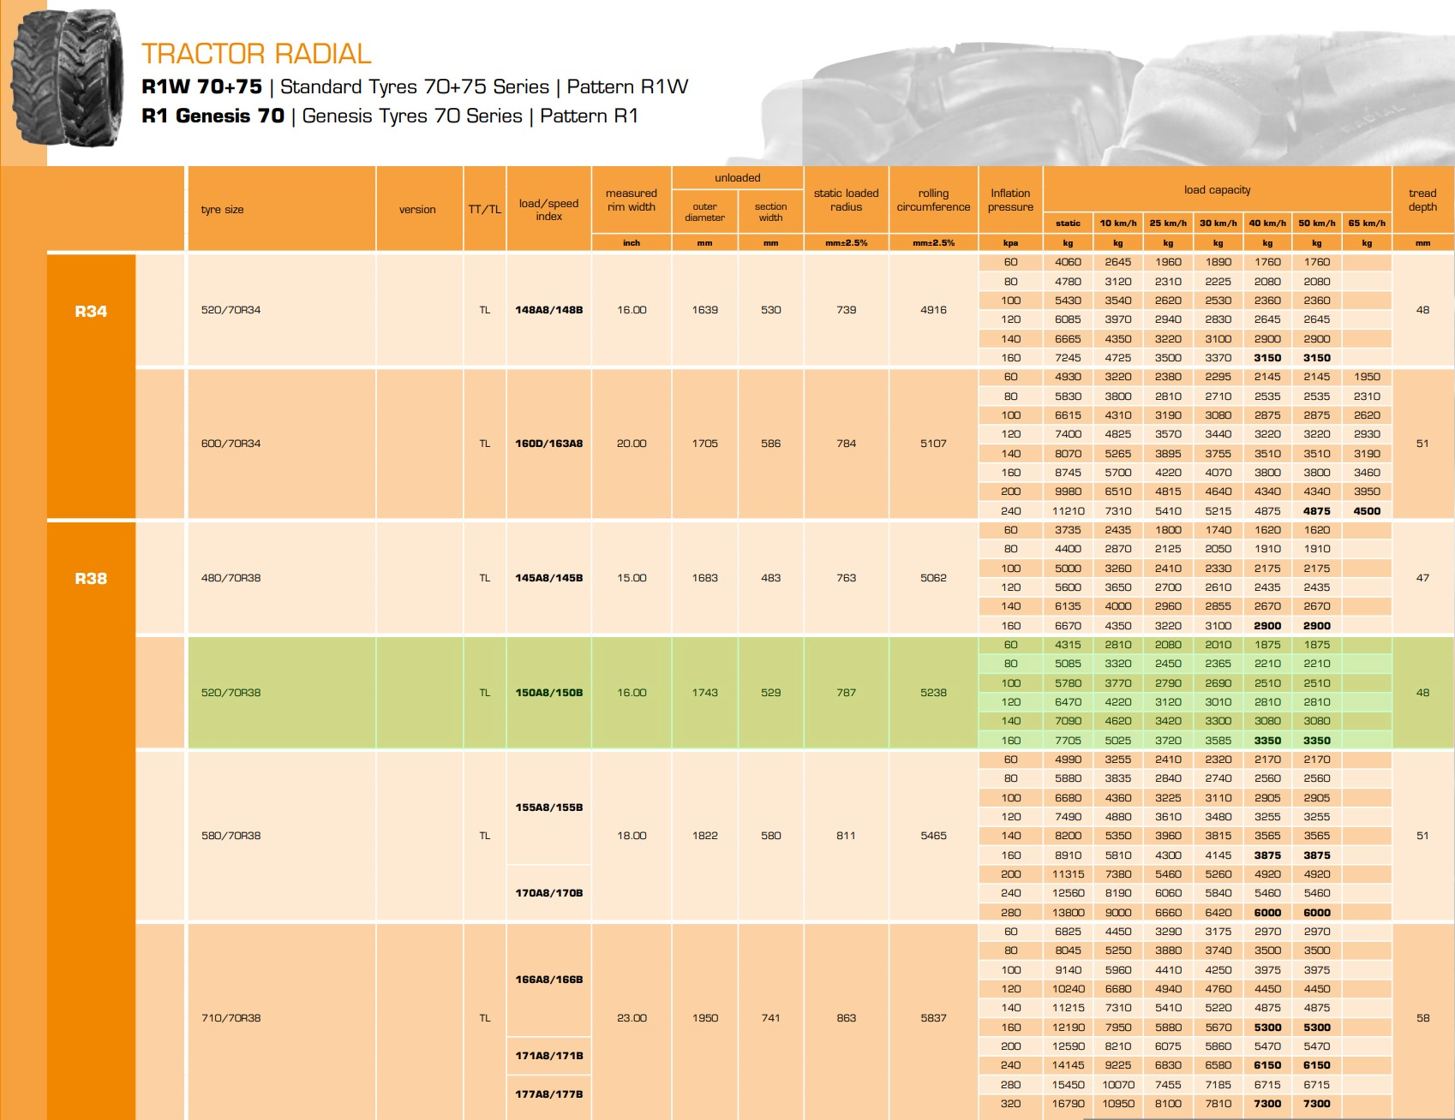The height and width of the screenshot is (1120, 1455).
Task: Click the 177A8/177B load index cell
Action: point(548,1094)
